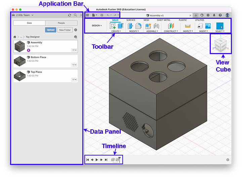Click the Measure tool icon

click(188, 26)
